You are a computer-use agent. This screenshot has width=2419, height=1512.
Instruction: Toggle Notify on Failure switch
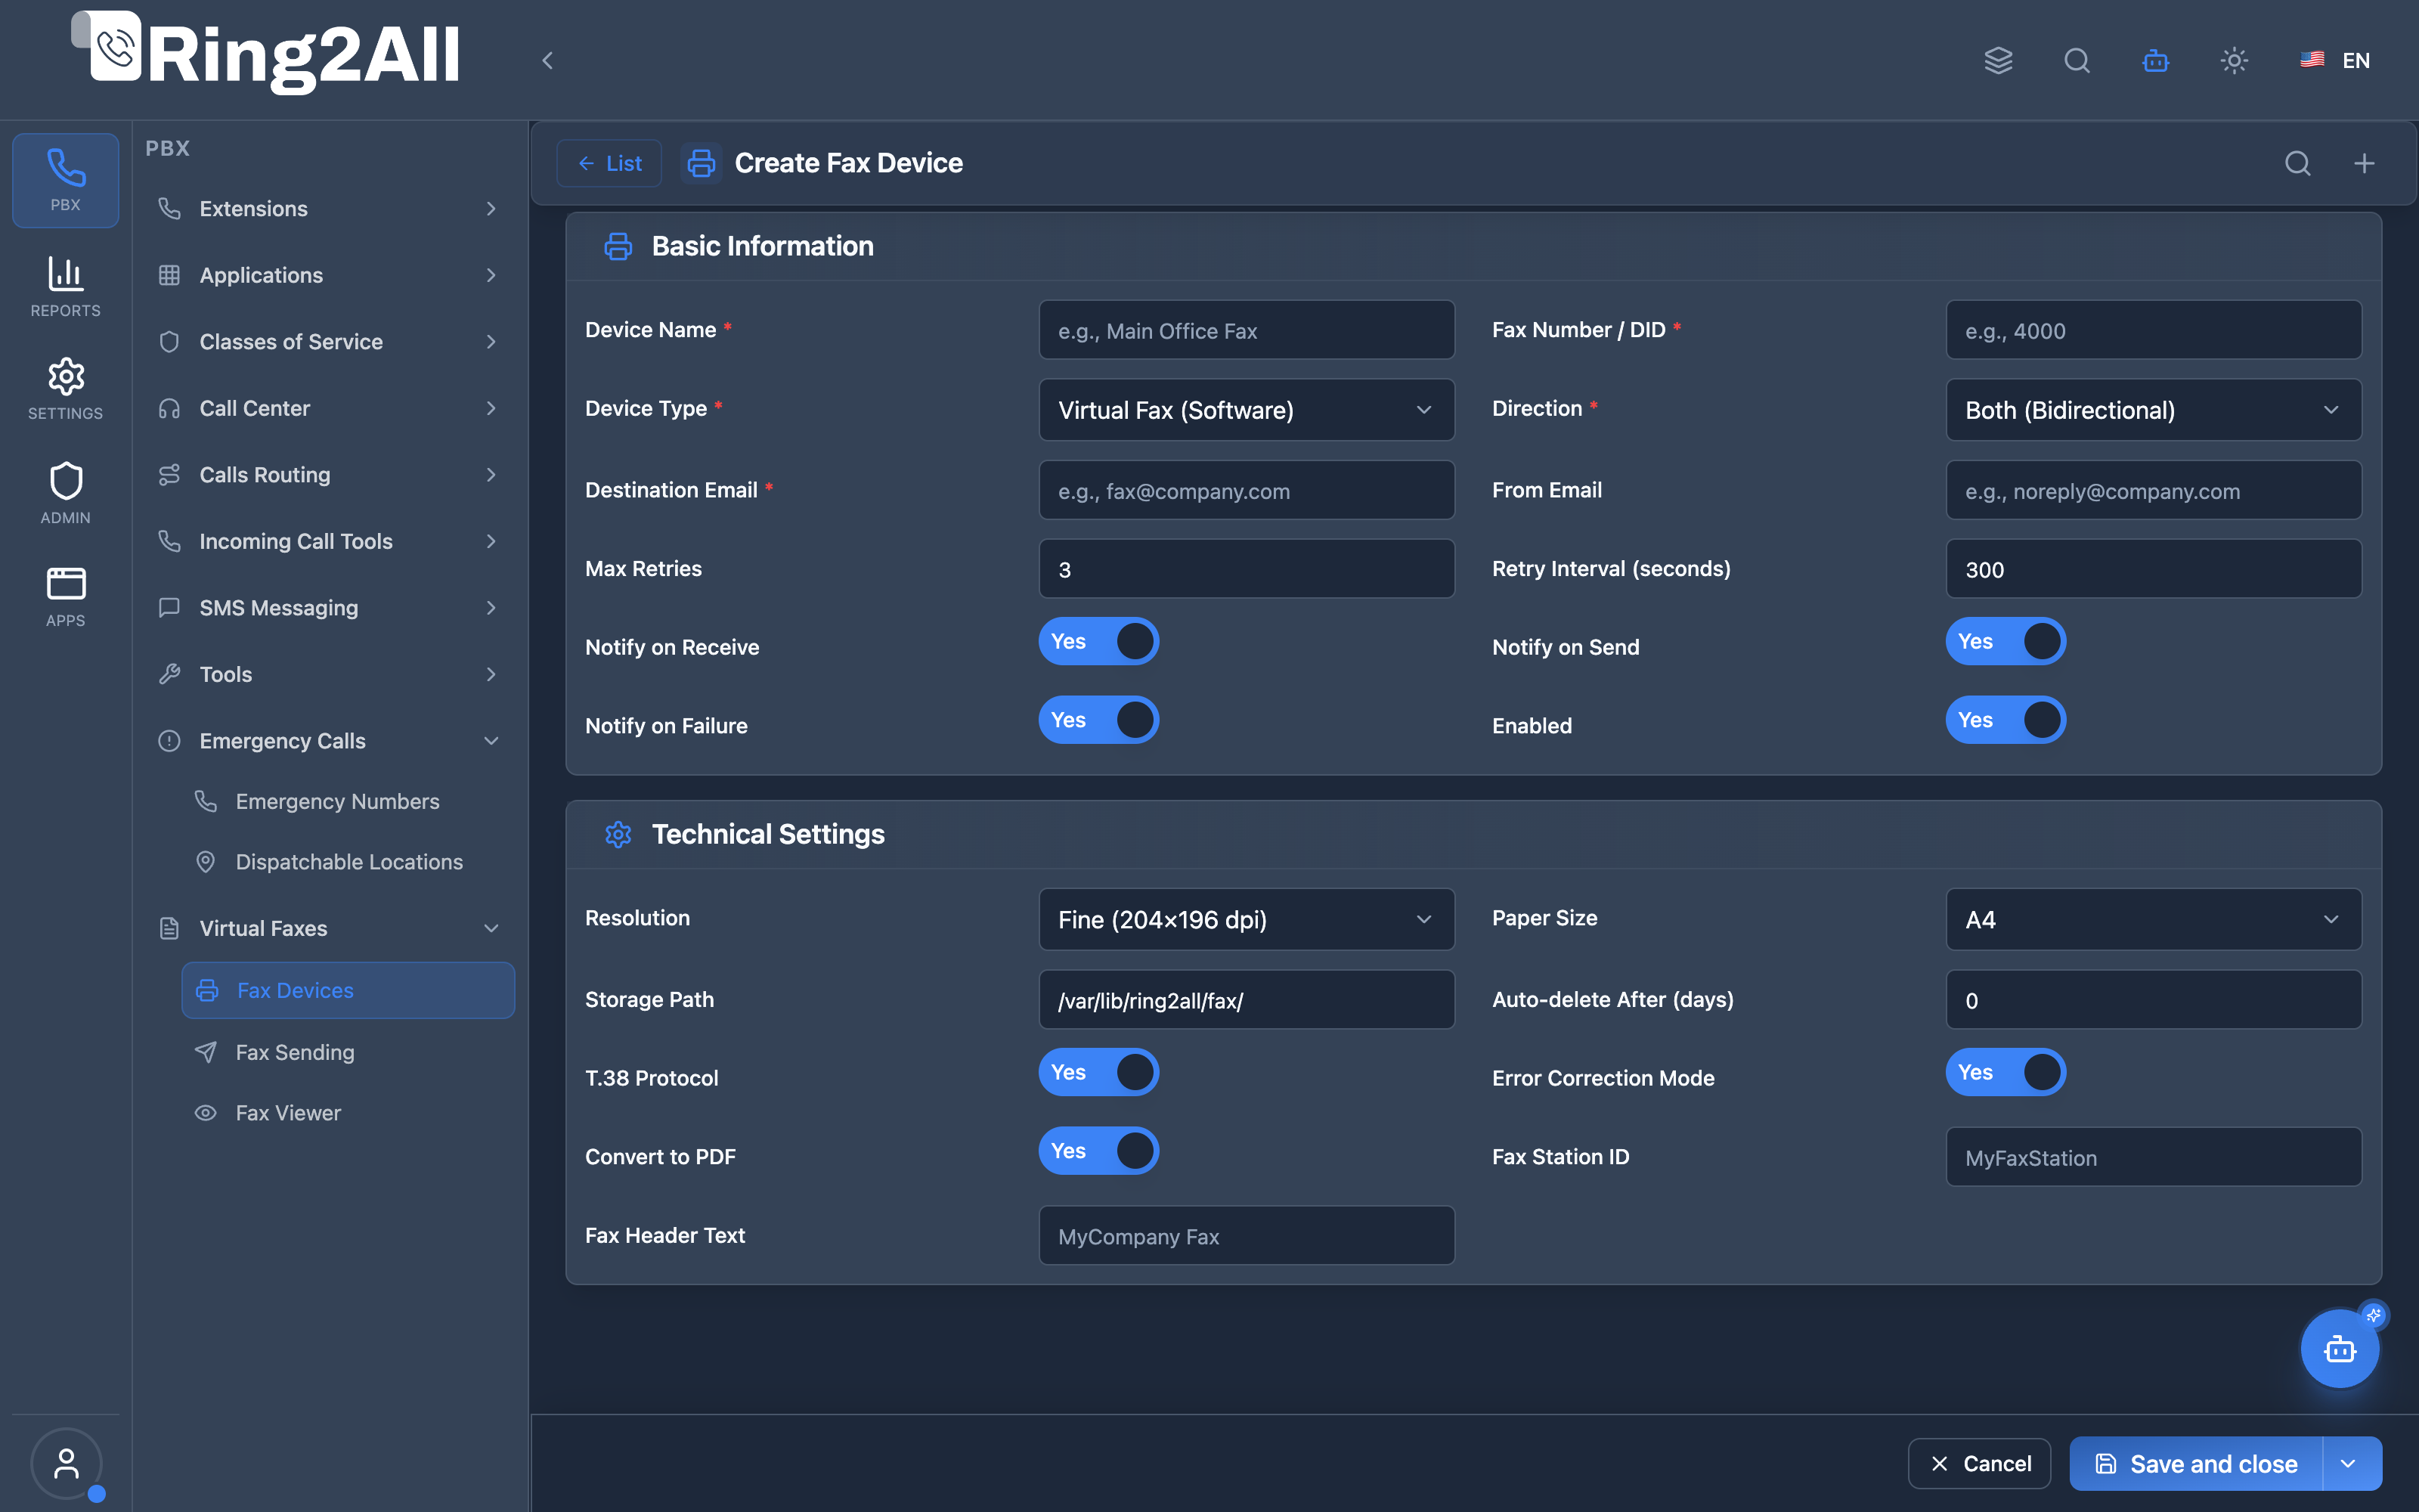(1098, 720)
